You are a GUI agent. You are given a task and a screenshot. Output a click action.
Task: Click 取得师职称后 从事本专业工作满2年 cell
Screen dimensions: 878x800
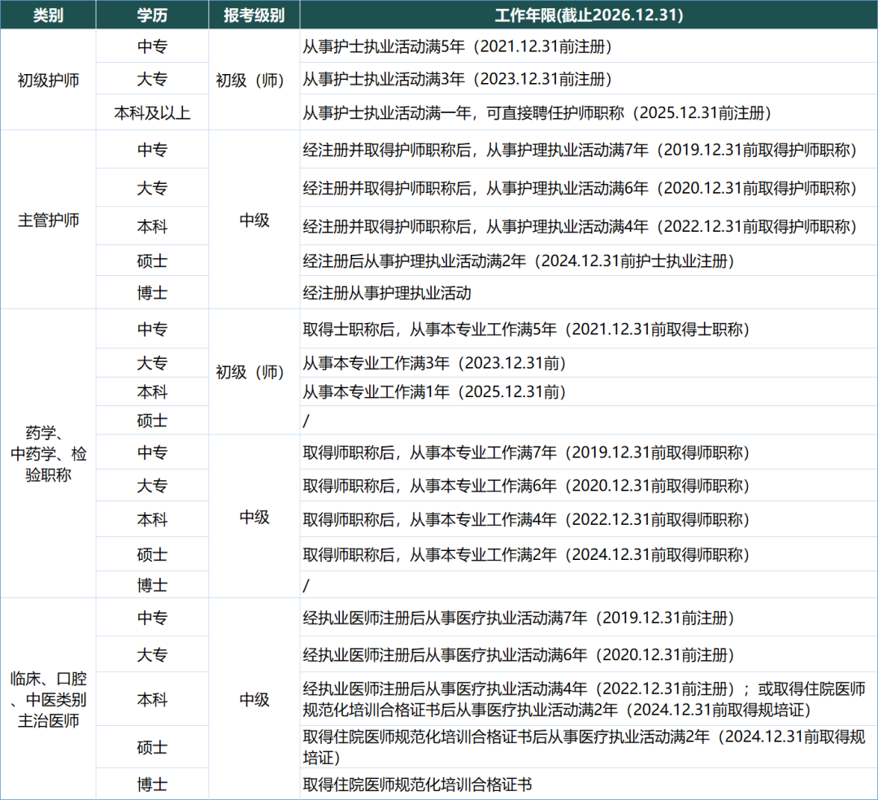[589, 554]
